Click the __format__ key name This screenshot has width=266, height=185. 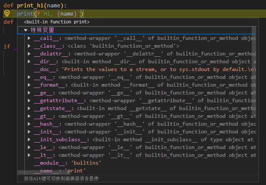pyautogui.click(x=49, y=85)
